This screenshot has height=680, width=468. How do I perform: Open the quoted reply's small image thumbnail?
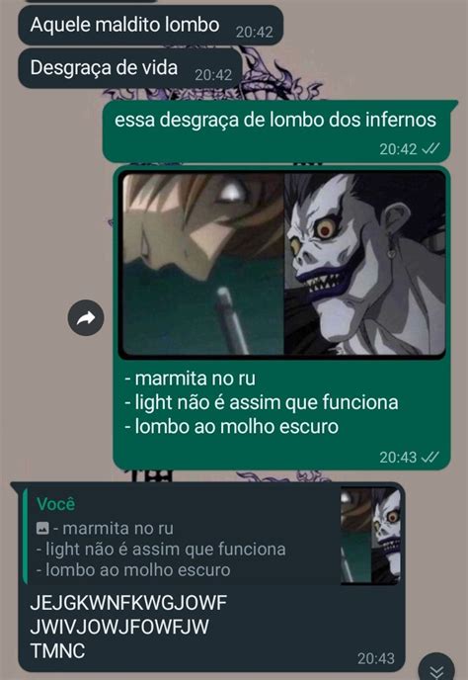click(370, 536)
